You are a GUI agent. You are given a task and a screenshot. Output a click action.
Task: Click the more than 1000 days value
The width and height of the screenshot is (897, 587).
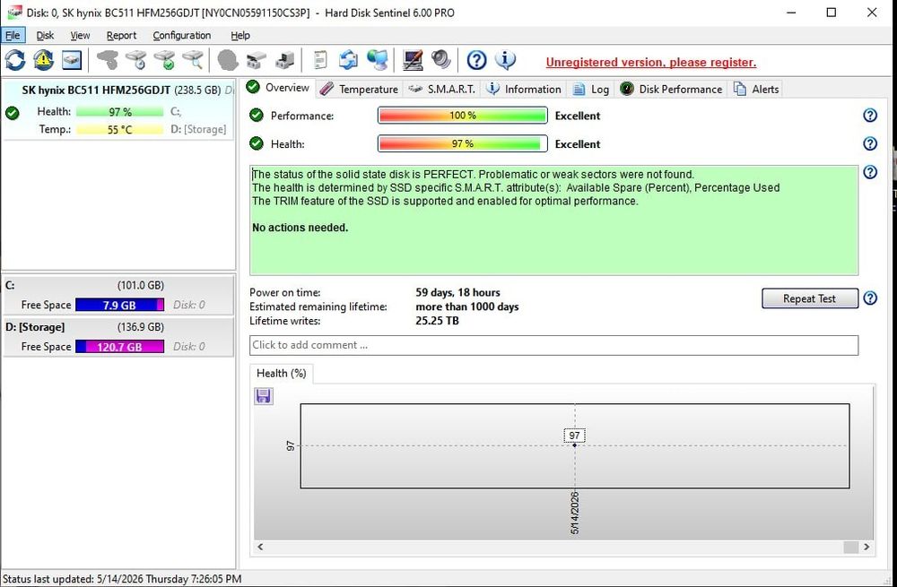(x=466, y=306)
